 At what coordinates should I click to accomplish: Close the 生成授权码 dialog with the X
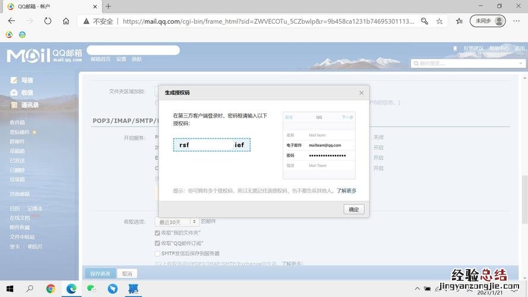(361, 93)
